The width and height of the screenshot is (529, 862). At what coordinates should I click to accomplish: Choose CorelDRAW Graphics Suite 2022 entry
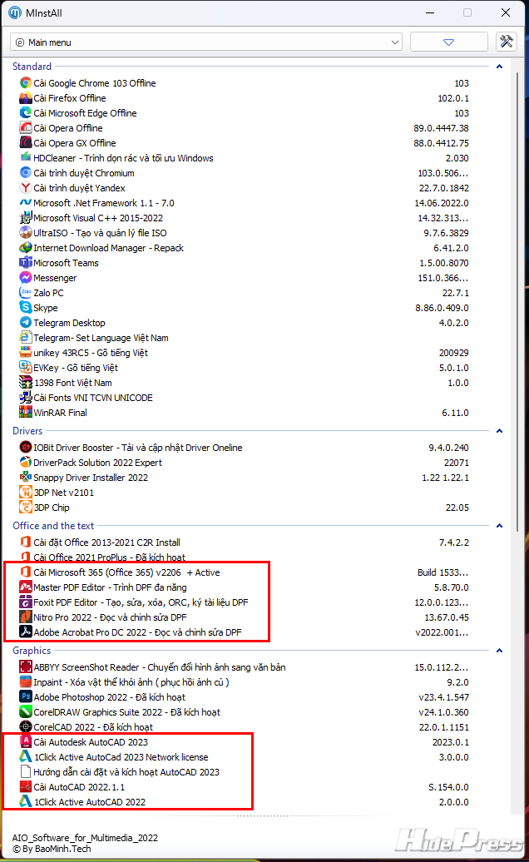click(126, 712)
